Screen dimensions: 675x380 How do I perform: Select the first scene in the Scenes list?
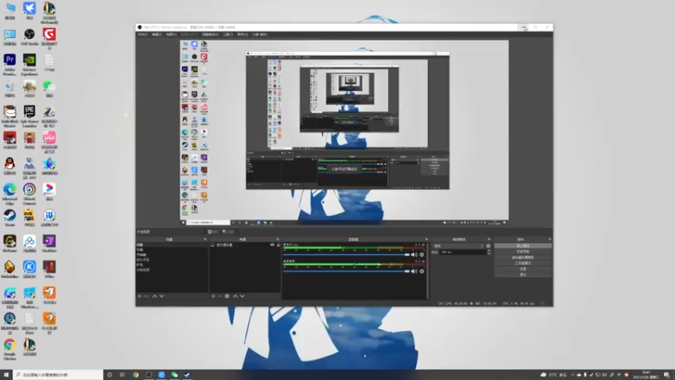172,245
